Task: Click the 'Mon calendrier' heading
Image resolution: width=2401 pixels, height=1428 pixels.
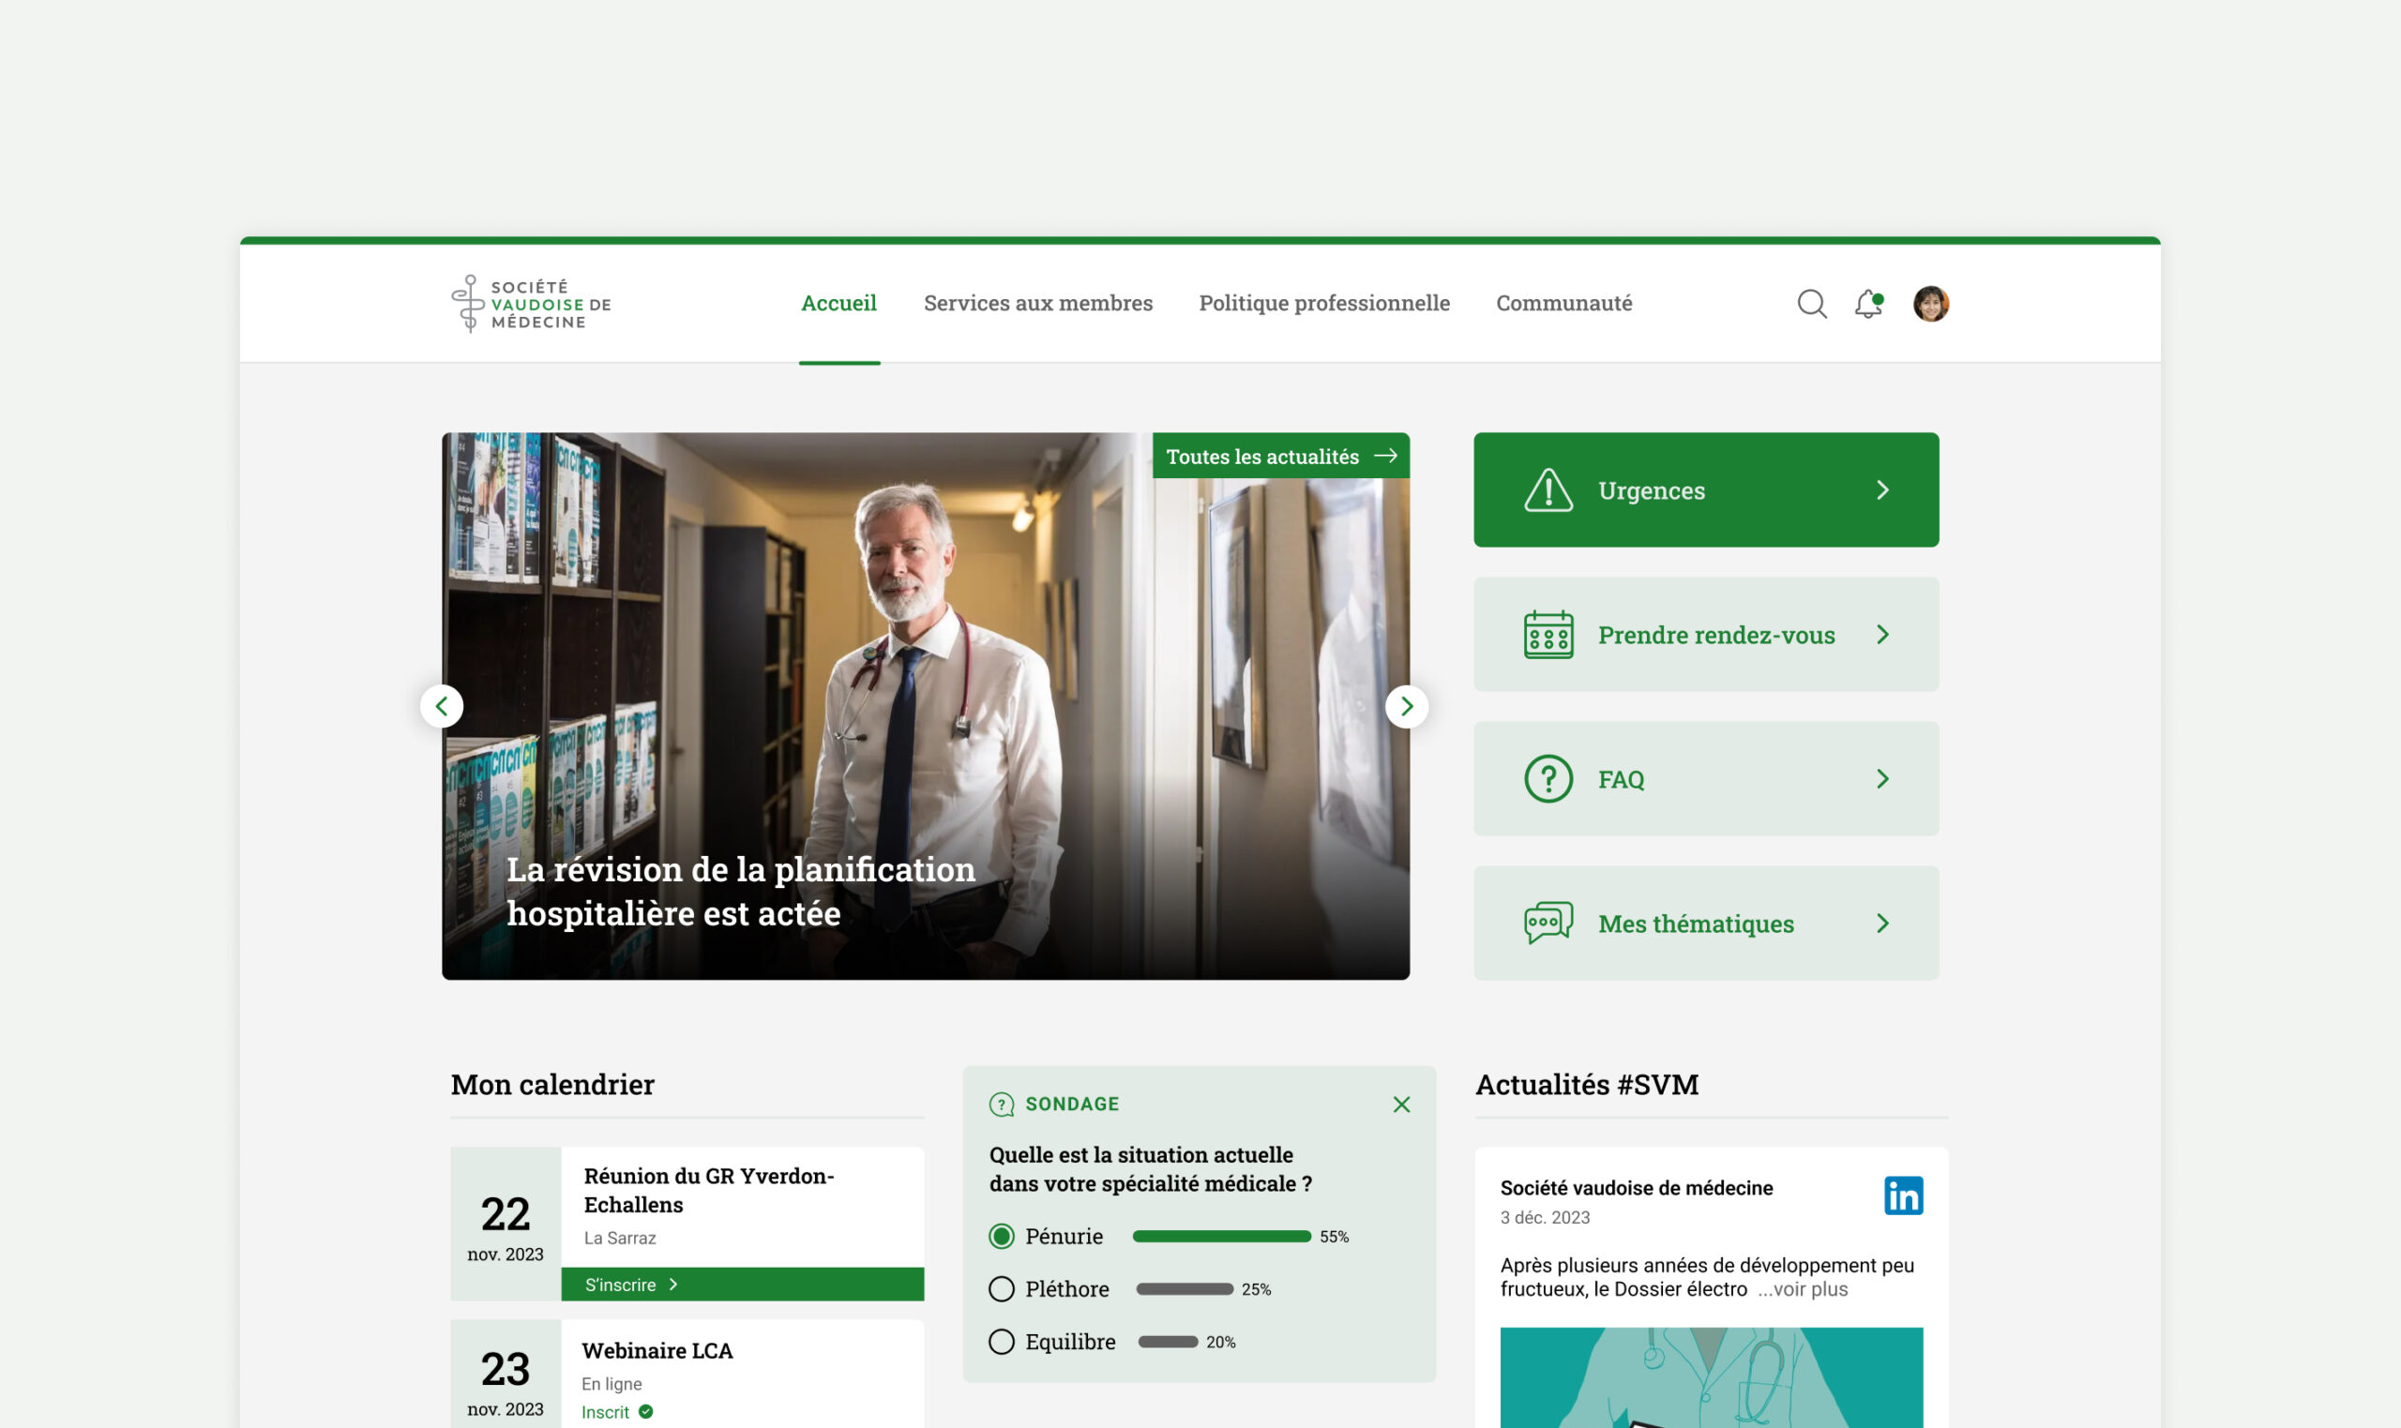Action: tap(552, 1085)
